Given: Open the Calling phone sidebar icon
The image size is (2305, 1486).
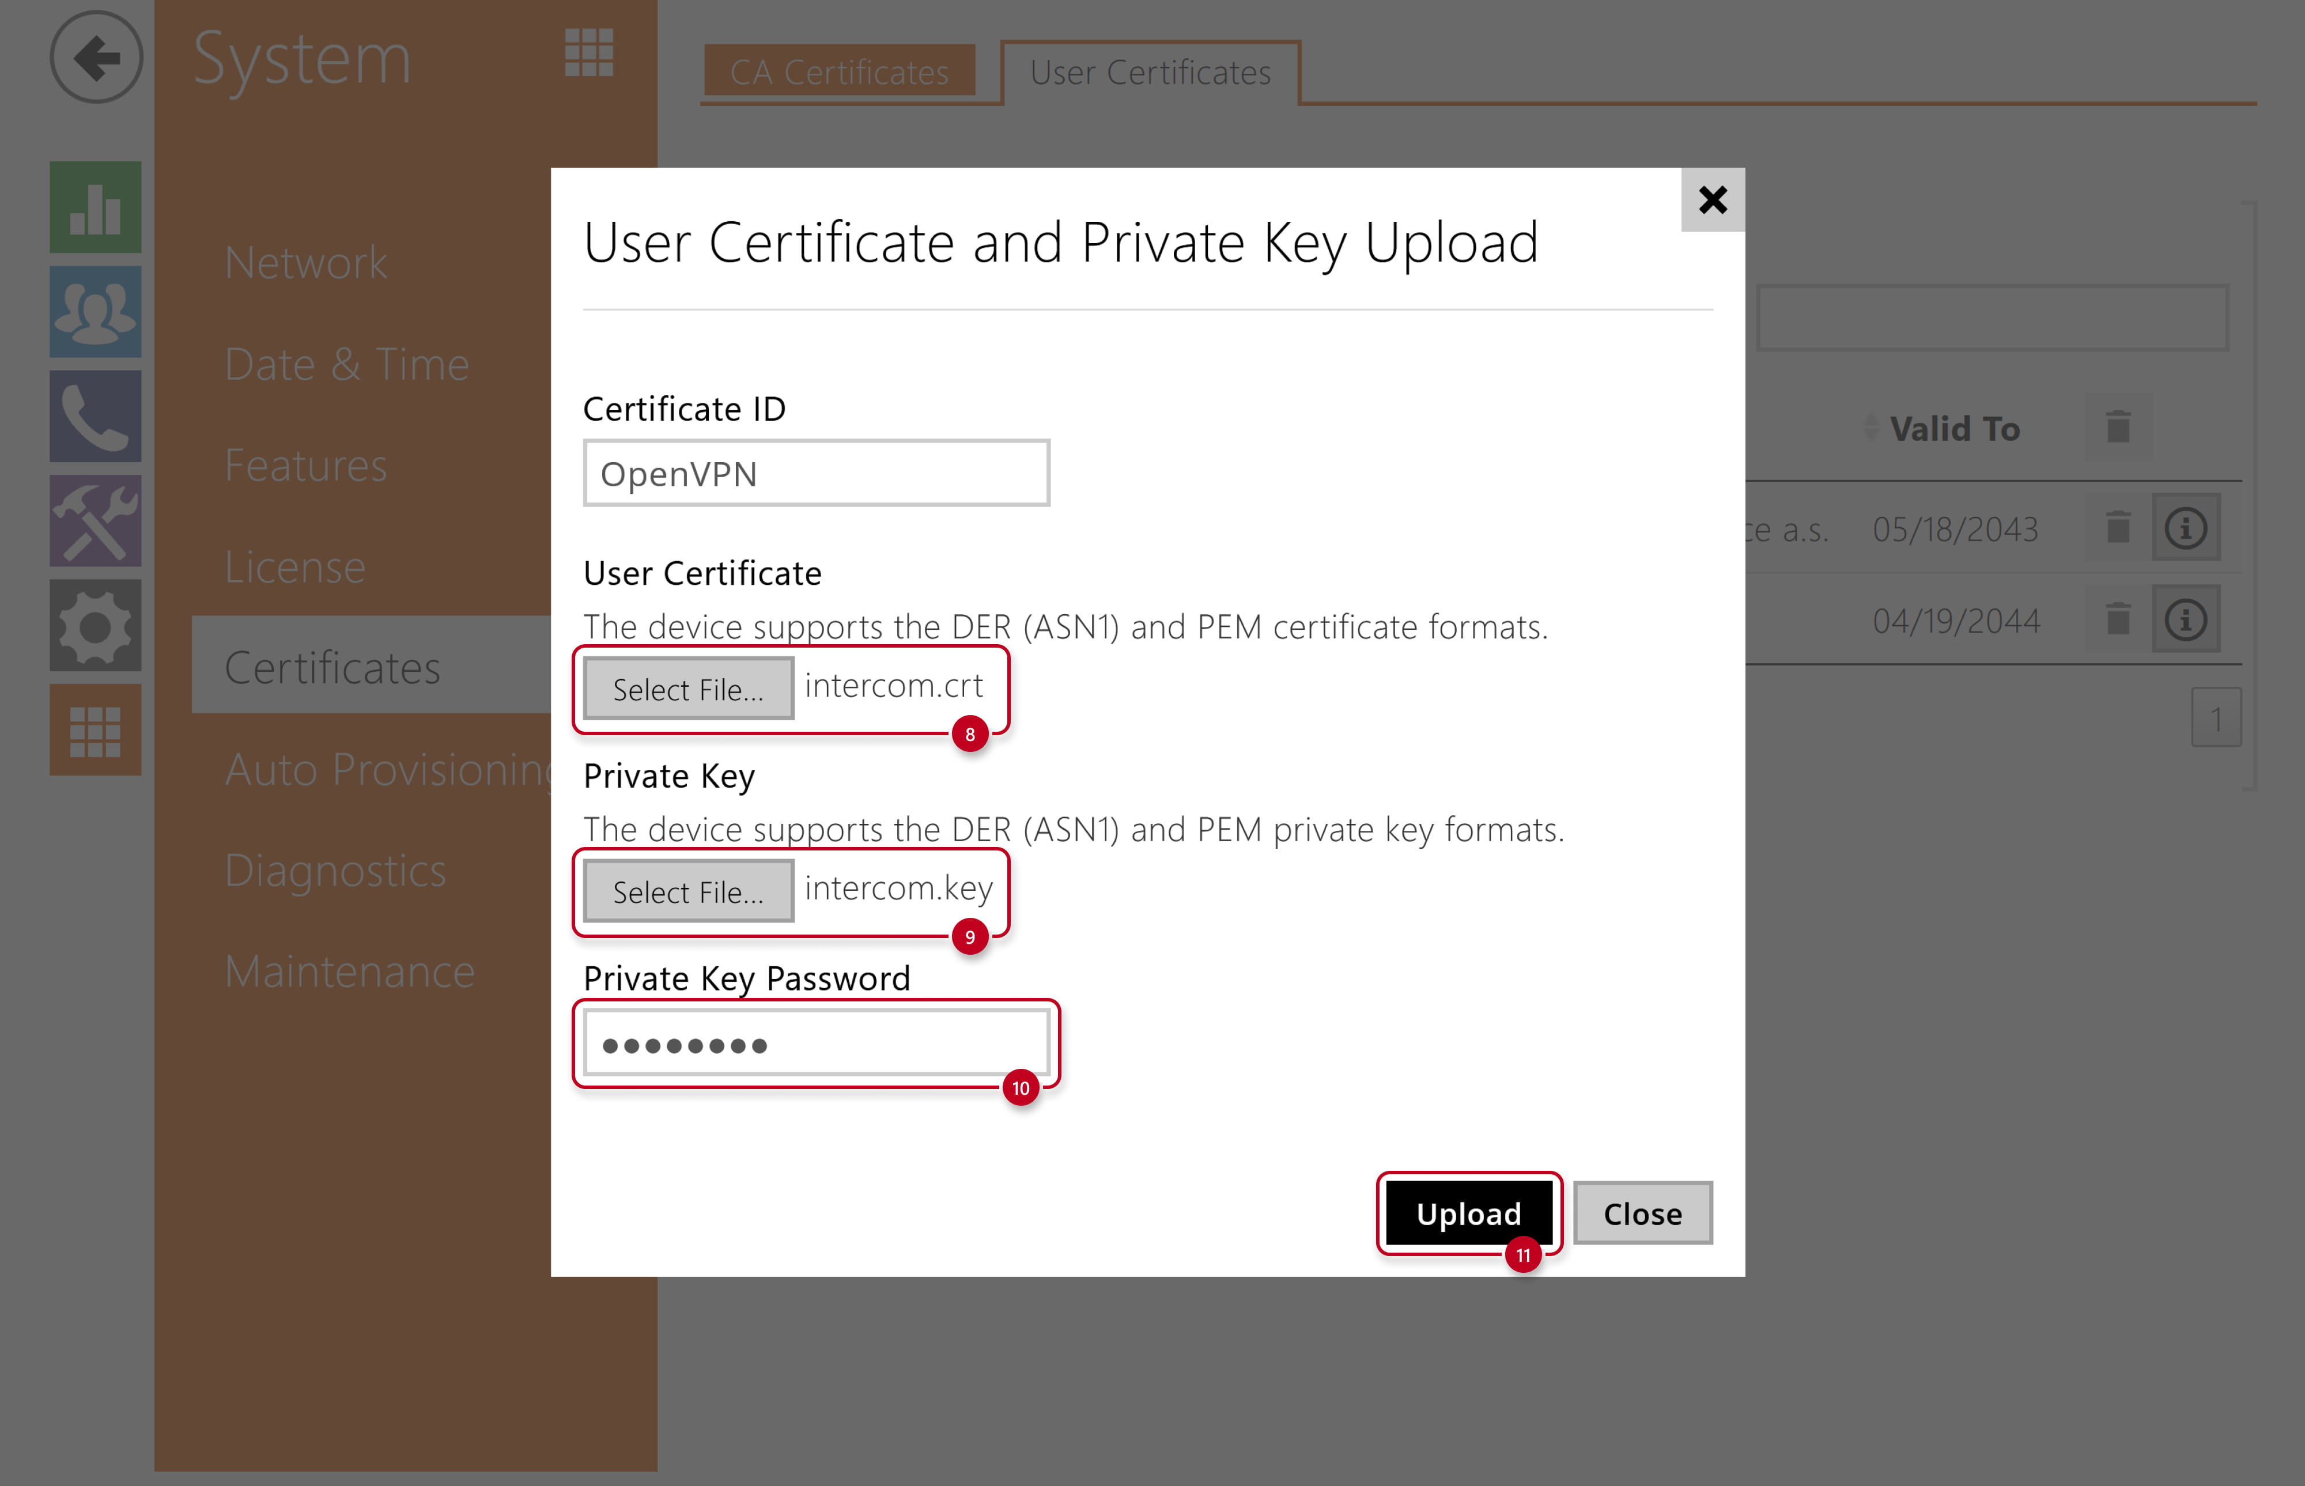Looking at the screenshot, I should [x=96, y=416].
